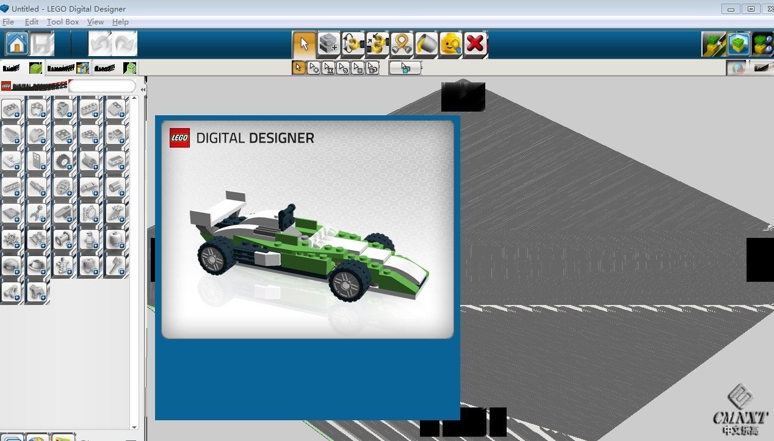This screenshot has height=441, width=774.
Task: Open the Edit menu
Action: [x=32, y=21]
